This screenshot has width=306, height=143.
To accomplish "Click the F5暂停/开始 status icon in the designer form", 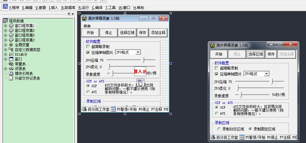I will coord(113,109).
